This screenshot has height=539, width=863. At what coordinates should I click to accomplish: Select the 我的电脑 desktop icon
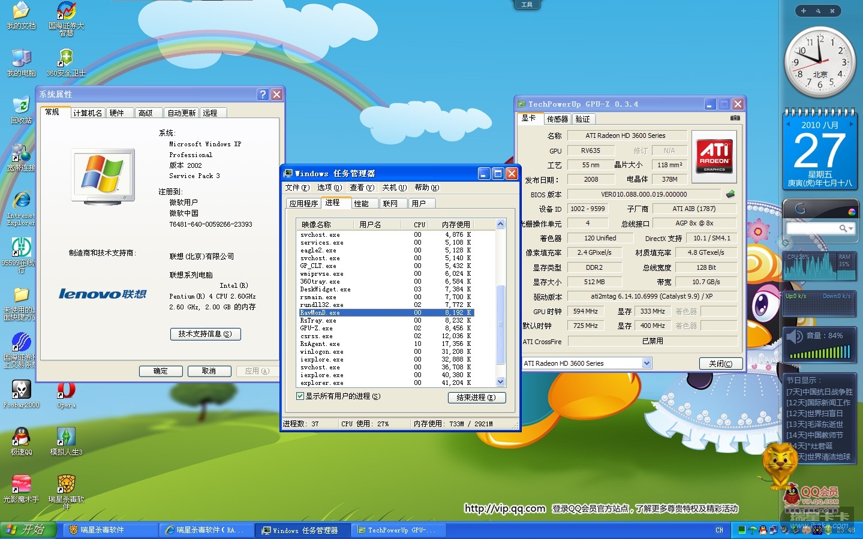pyautogui.click(x=21, y=62)
